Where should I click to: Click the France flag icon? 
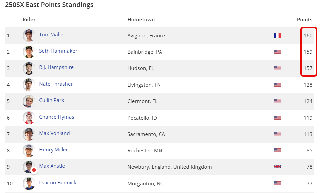click(277, 36)
